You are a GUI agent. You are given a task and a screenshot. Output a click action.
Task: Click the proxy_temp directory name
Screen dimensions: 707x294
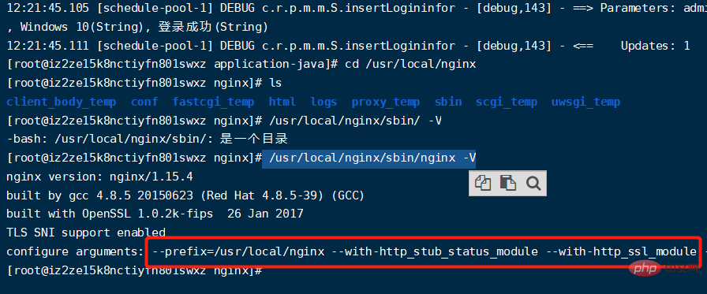(x=386, y=102)
